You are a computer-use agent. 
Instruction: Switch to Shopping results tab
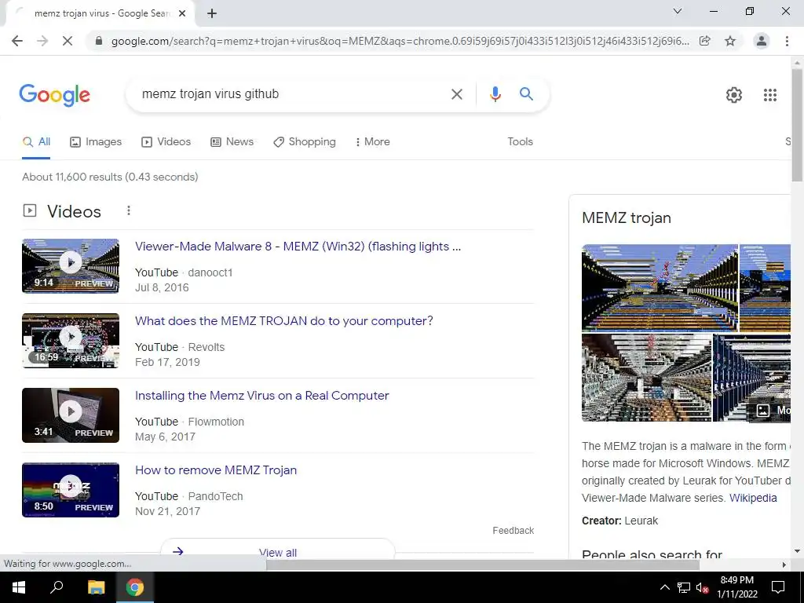[x=305, y=142]
